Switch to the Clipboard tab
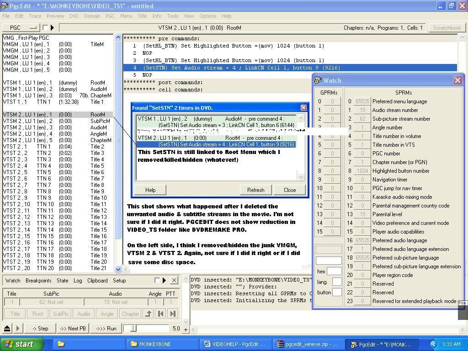468x351 pixels. [97, 281]
